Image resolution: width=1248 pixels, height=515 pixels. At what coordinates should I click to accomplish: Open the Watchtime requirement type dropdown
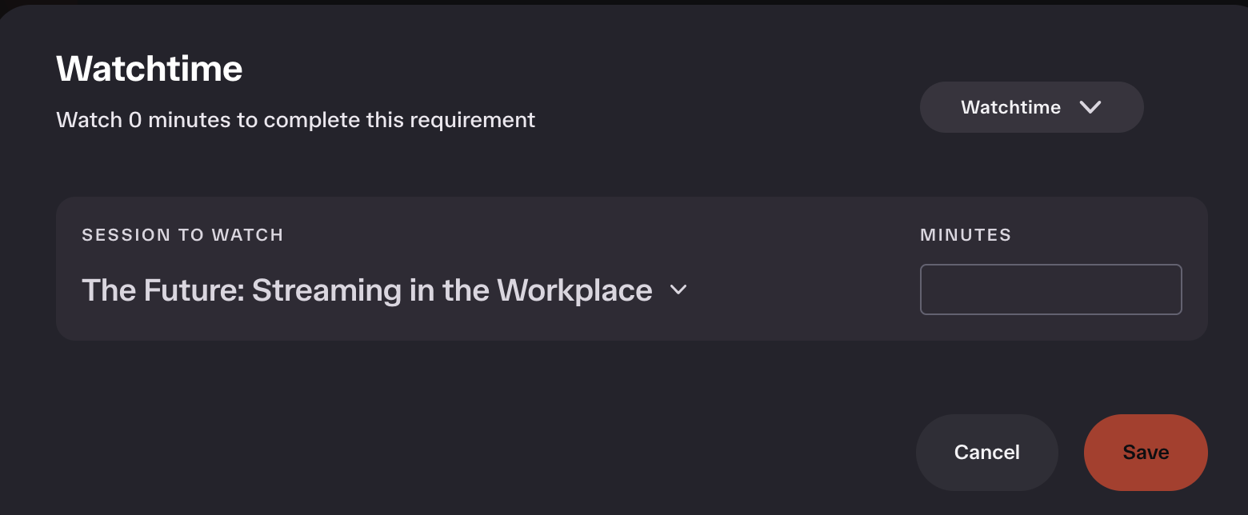[x=1031, y=107]
